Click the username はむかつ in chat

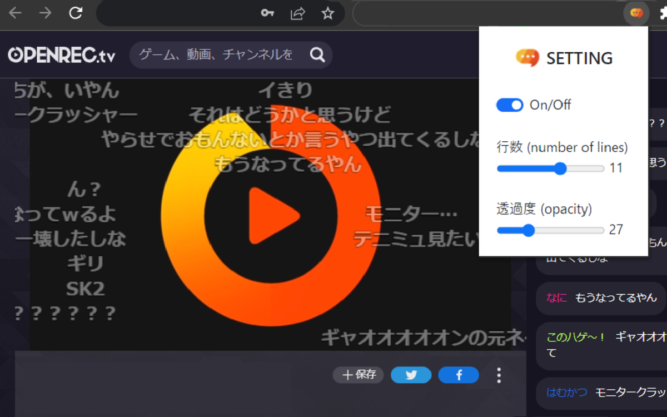point(566,393)
